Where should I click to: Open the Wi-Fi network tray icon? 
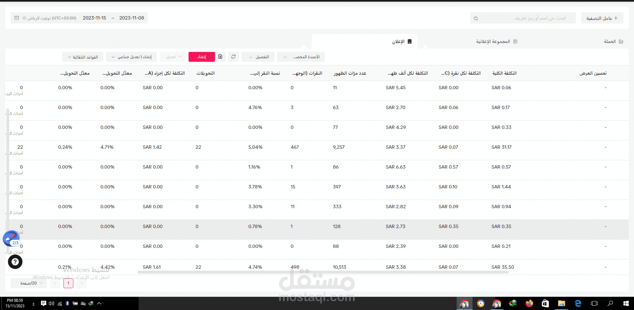coord(60,303)
